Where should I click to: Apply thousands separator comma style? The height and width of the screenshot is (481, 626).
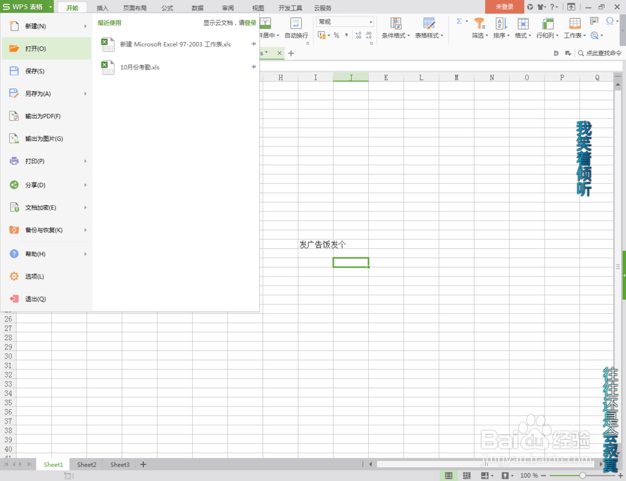347,36
